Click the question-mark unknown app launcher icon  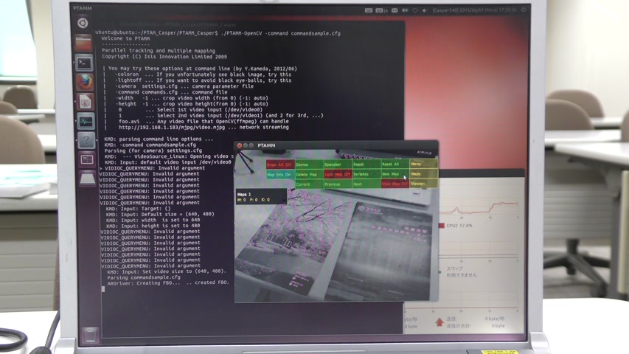click(86, 140)
